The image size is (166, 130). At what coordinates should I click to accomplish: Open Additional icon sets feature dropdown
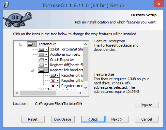coord(43,54)
